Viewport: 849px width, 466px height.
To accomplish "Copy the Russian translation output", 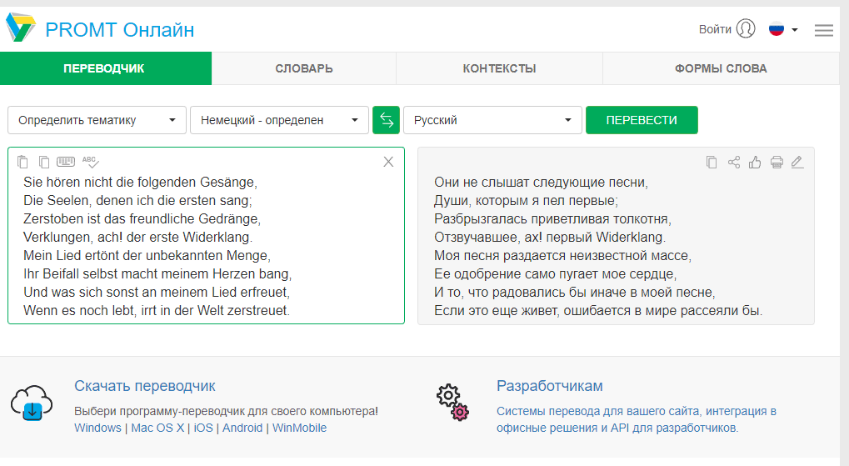I will click(x=712, y=163).
